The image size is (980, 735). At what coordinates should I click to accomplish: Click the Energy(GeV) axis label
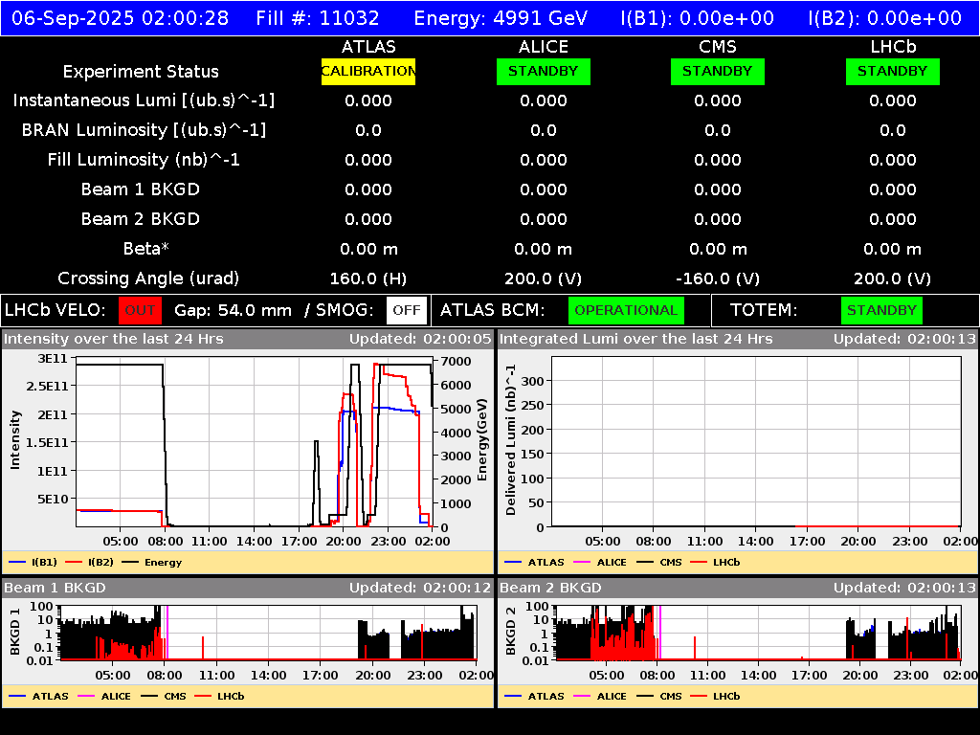(x=482, y=440)
